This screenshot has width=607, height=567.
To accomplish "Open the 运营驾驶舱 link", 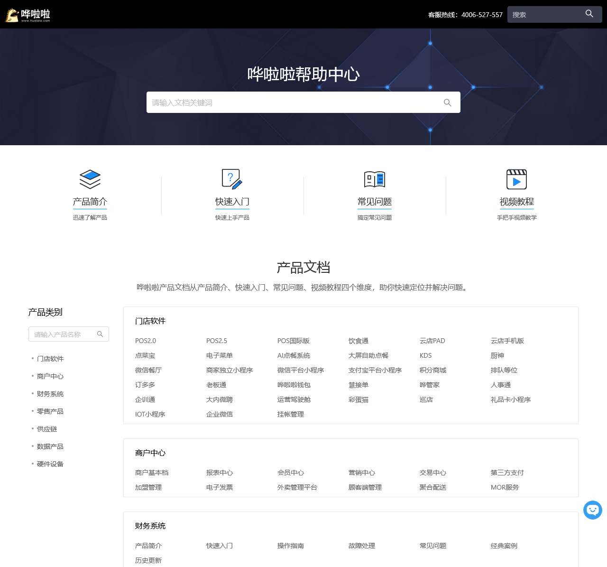I will click(x=294, y=400).
